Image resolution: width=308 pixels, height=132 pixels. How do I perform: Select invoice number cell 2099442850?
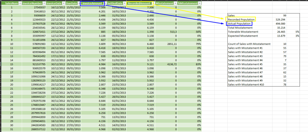coord(34,117)
